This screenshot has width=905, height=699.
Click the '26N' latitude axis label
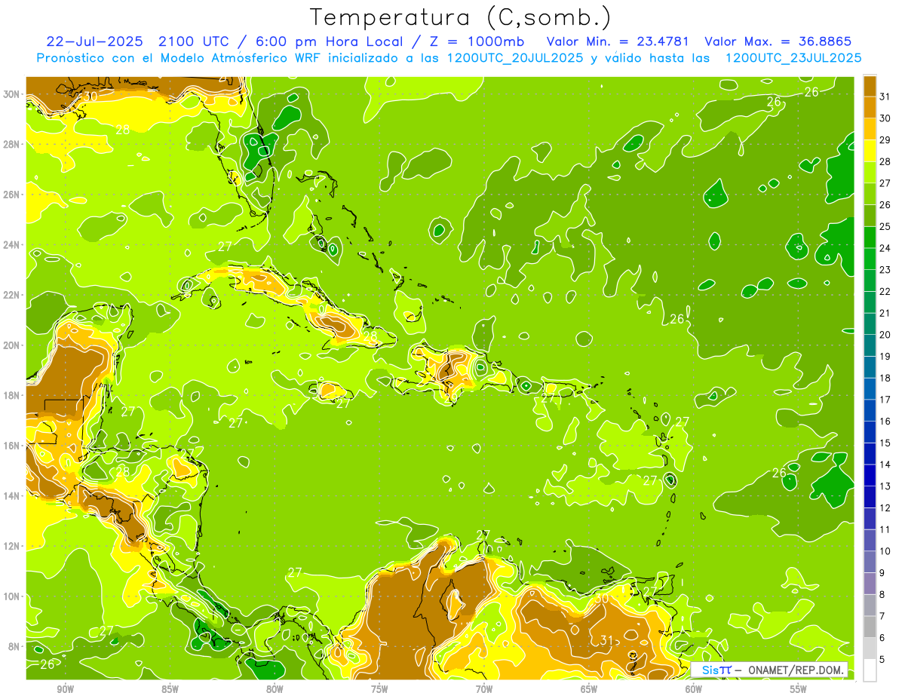point(13,195)
